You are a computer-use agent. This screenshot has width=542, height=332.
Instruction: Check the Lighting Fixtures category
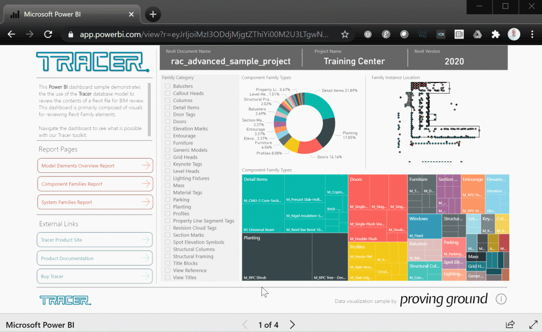coord(168,178)
